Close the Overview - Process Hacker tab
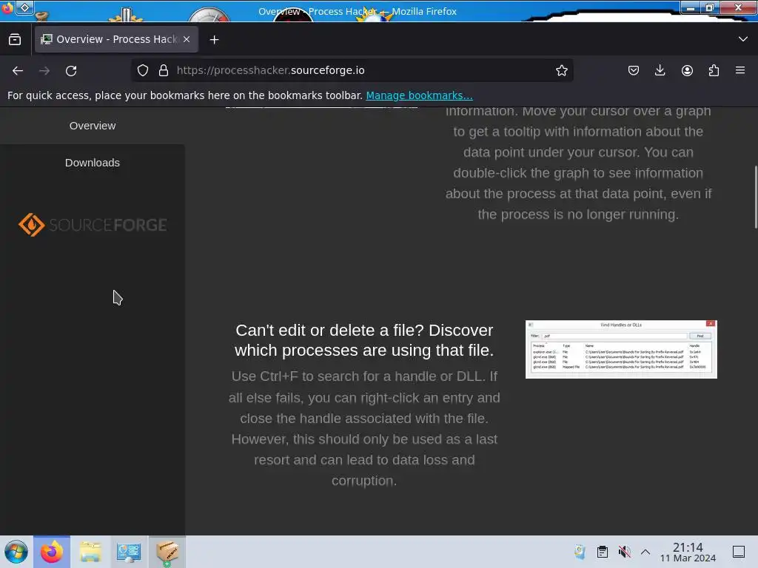Screen dimensions: 758x568 [187, 39]
